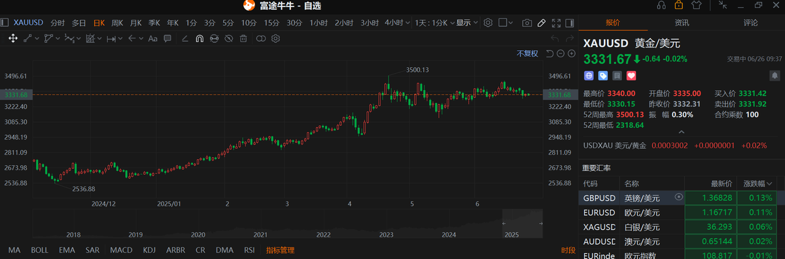
Task: Select the Fibonacci/measurement grid tool
Action: (x=90, y=38)
